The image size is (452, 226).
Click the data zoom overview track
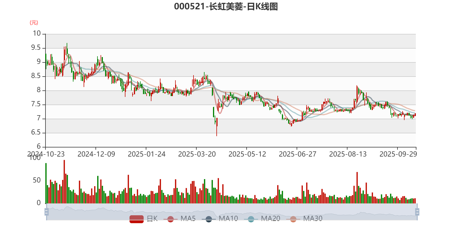pos(232,212)
